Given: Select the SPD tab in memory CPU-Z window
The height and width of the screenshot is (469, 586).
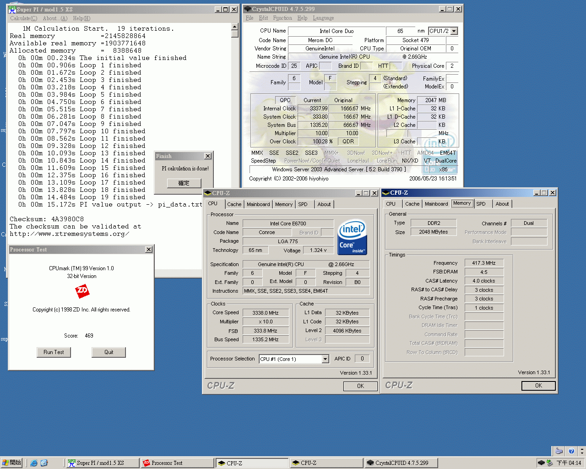Looking at the screenshot, I should pyautogui.click(x=481, y=204).
